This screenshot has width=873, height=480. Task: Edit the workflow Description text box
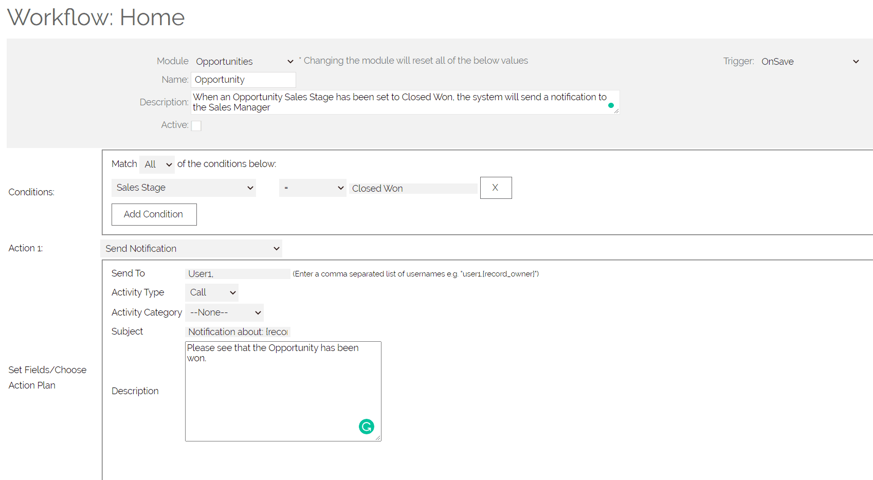click(x=401, y=102)
